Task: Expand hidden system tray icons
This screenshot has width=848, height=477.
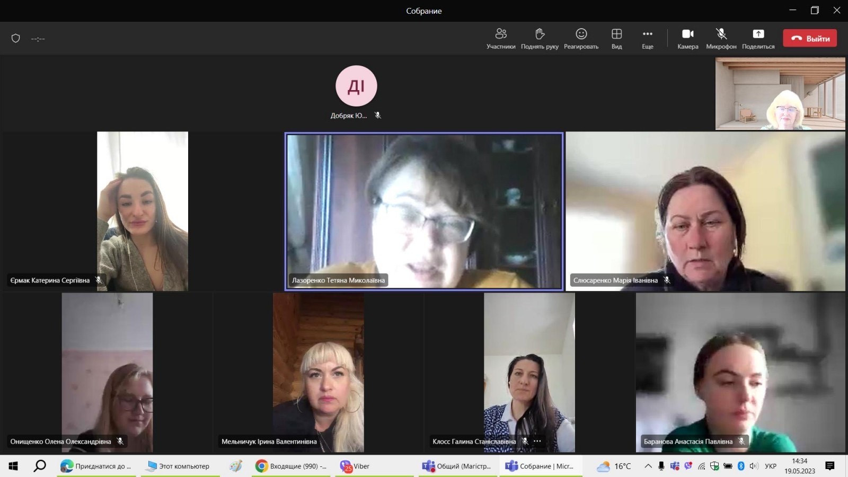Action: 648,466
